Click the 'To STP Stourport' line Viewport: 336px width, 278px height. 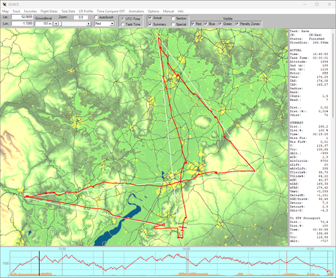(x=305, y=218)
